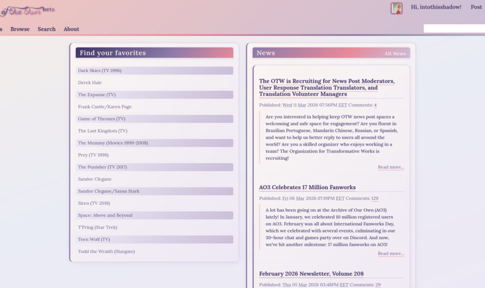Open the Search menu

coord(47,29)
